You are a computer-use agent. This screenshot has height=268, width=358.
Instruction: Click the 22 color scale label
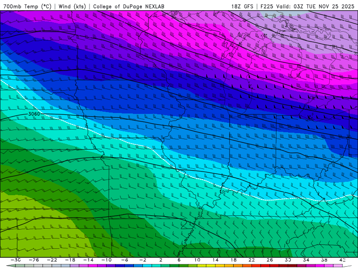[251, 260]
